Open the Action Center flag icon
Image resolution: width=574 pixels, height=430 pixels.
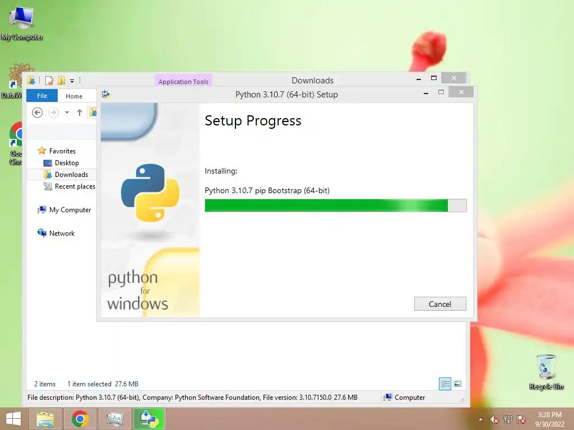[521, 419]
